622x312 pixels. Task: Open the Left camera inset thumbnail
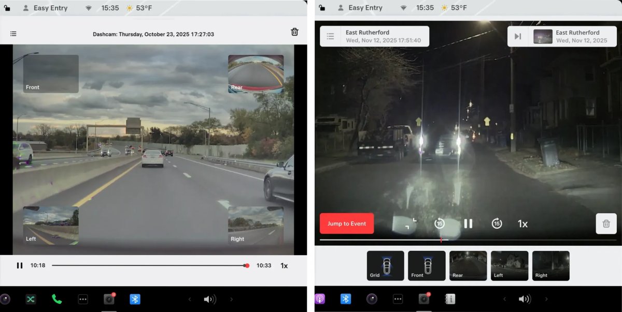coord(50,225)
